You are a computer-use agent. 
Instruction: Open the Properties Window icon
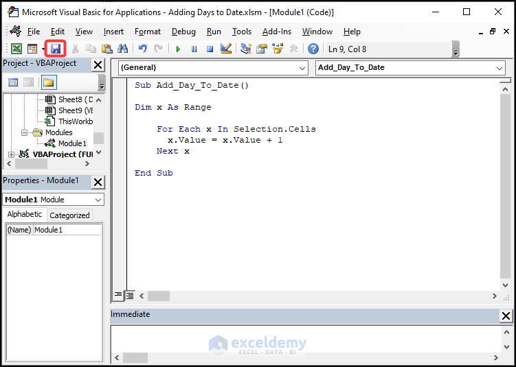[x=262, y=49]
